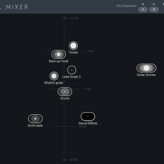Click the Drums label
The image size is (164, 164).
tap(65, 98)
